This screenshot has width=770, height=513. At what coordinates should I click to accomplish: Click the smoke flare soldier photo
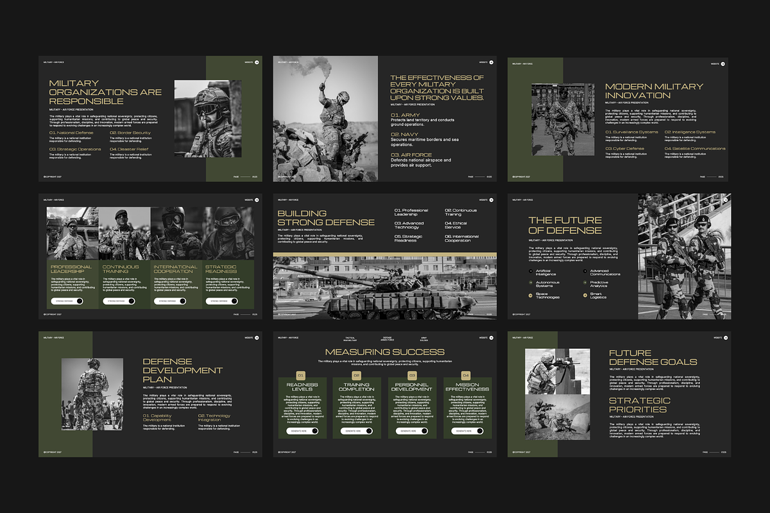tap(325, 119)
